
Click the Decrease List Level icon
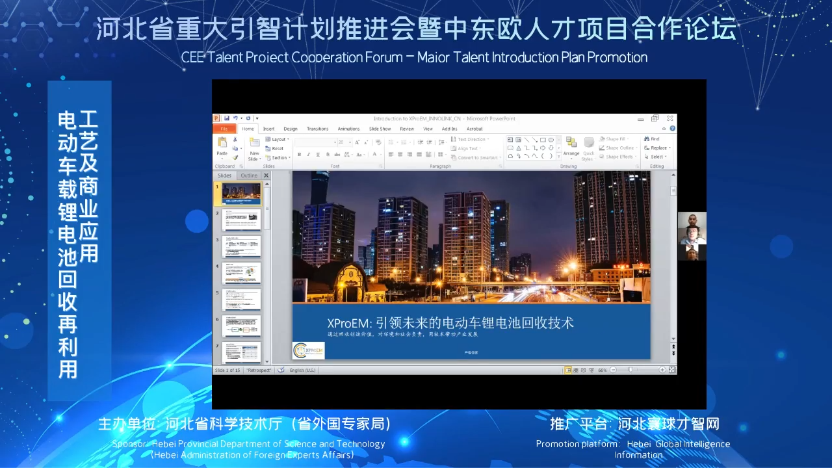(421, 141)
